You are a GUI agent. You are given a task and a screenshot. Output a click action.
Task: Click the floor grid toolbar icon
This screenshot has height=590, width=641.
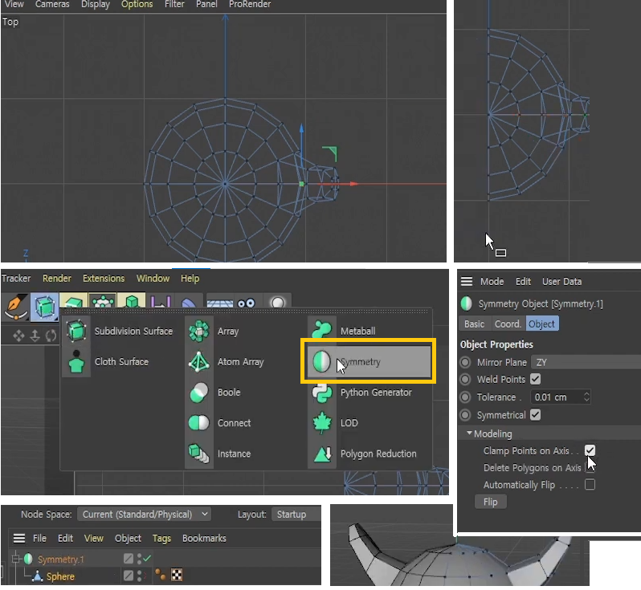(x=220, y=303)
